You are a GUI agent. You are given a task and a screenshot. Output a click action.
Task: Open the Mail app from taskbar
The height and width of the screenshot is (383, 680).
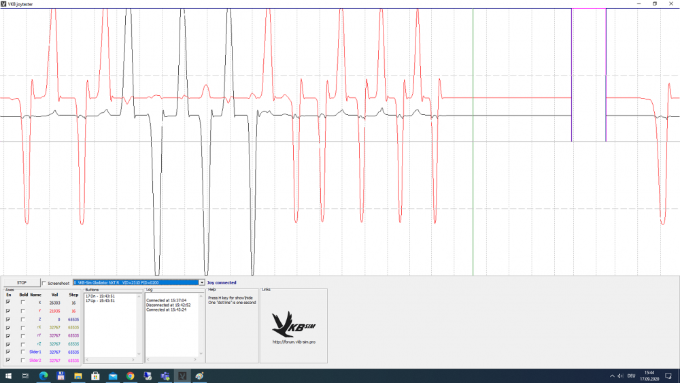click(113, 376)
